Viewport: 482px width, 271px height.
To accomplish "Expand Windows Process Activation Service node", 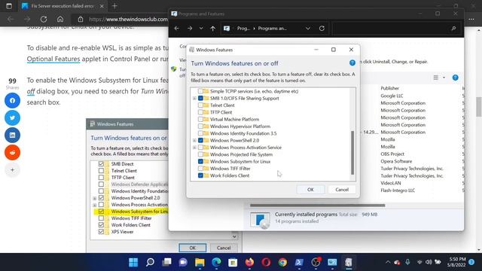I will 194,148.
